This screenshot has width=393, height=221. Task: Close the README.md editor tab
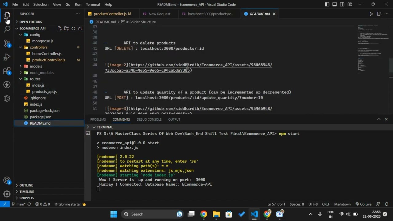tap(274, 14)
